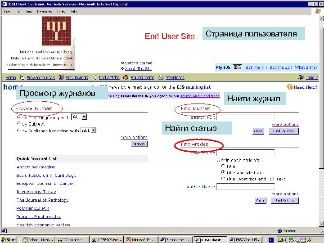Image resolution: width=324 pixels, height=243 pixels.
Task: Click Clear button in Find Articles section
Action: [261, 200]
